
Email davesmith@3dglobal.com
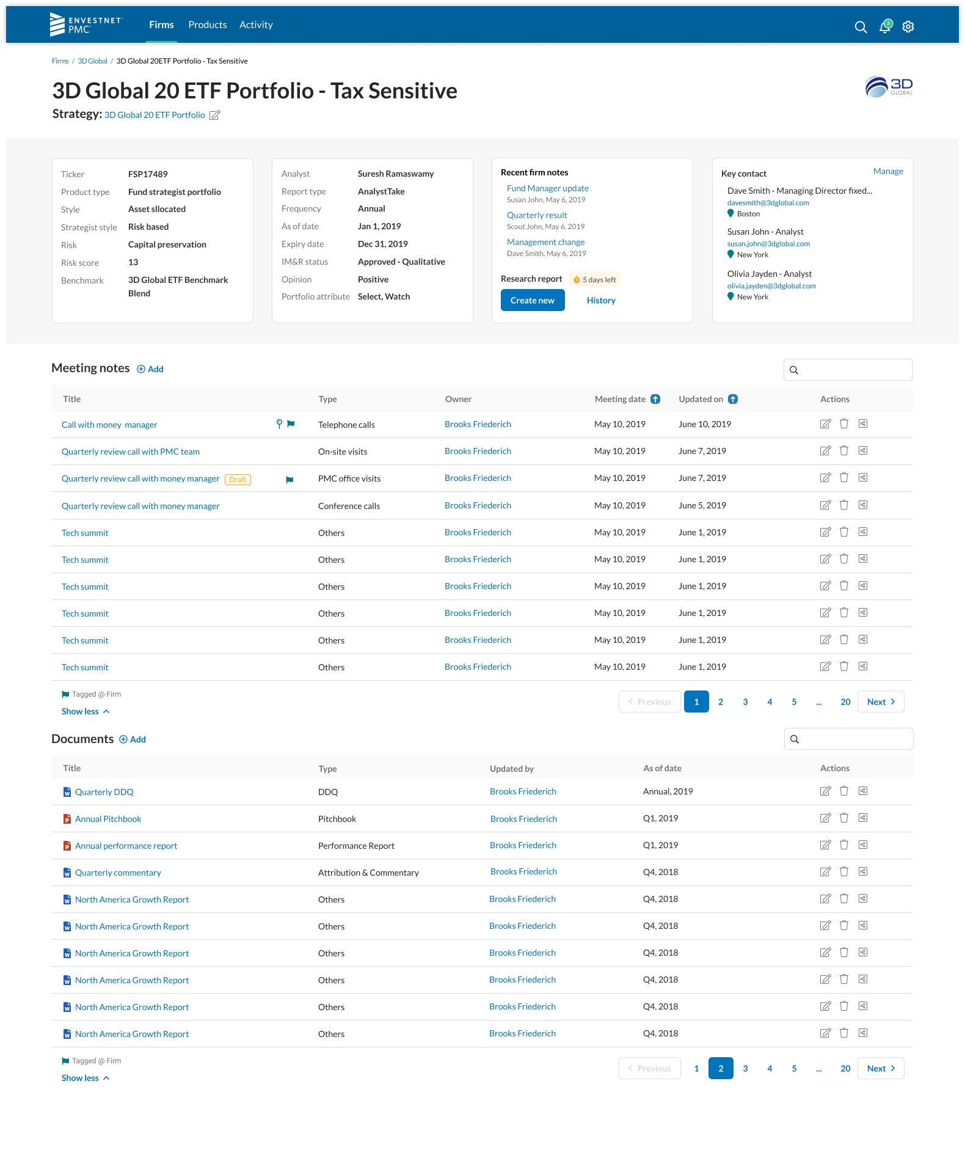[x=768, y=203]
